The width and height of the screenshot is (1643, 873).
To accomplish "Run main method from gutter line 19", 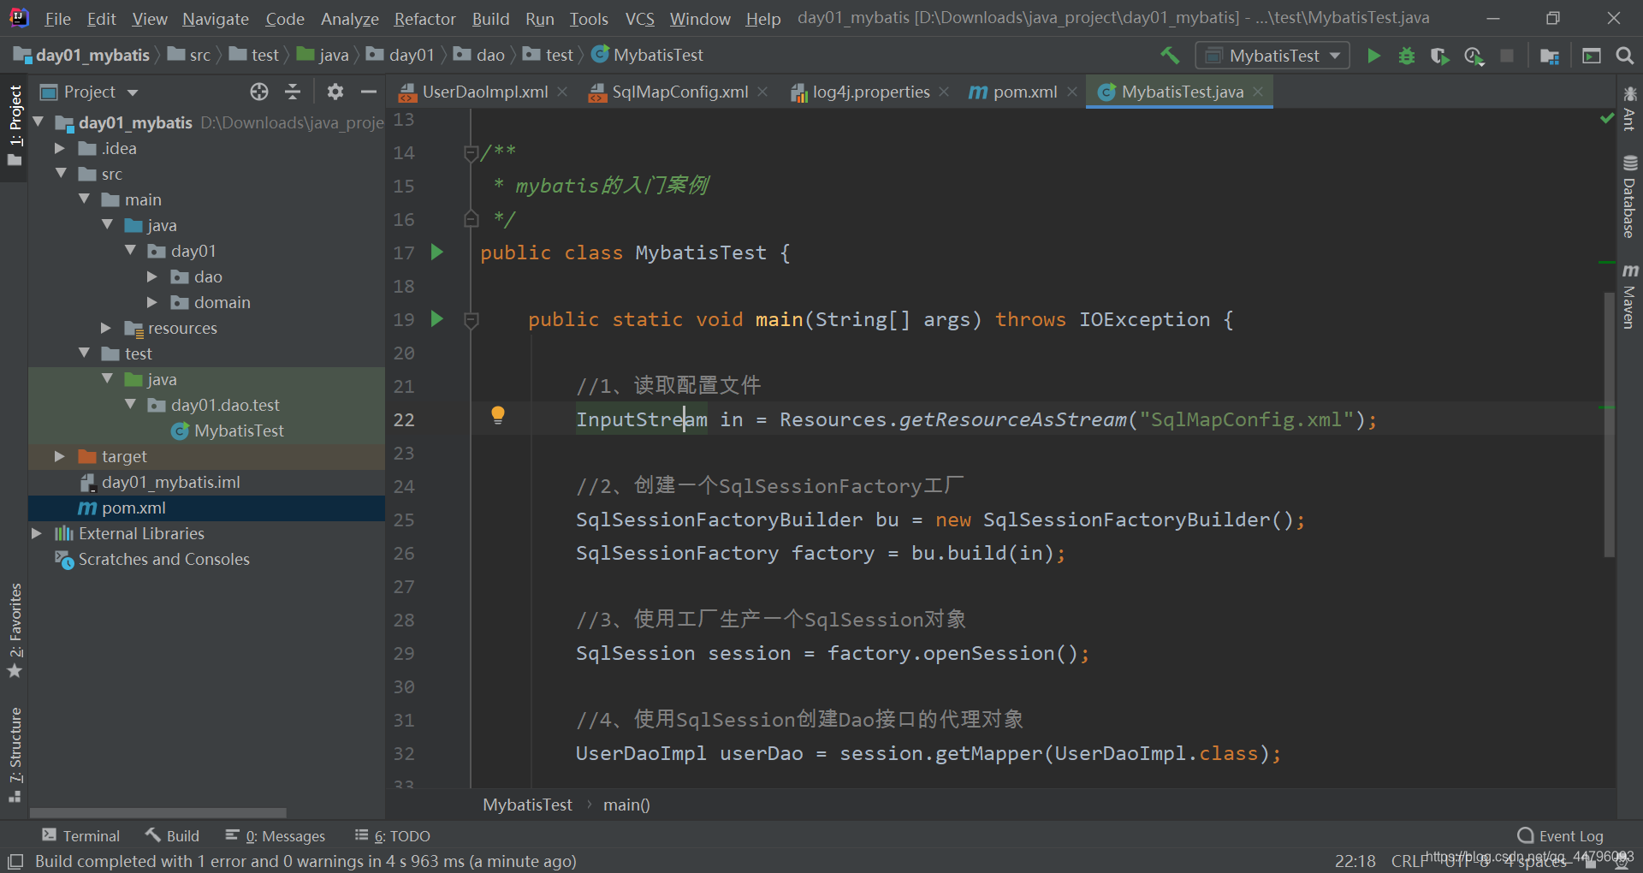I will (x=437, y=318).
